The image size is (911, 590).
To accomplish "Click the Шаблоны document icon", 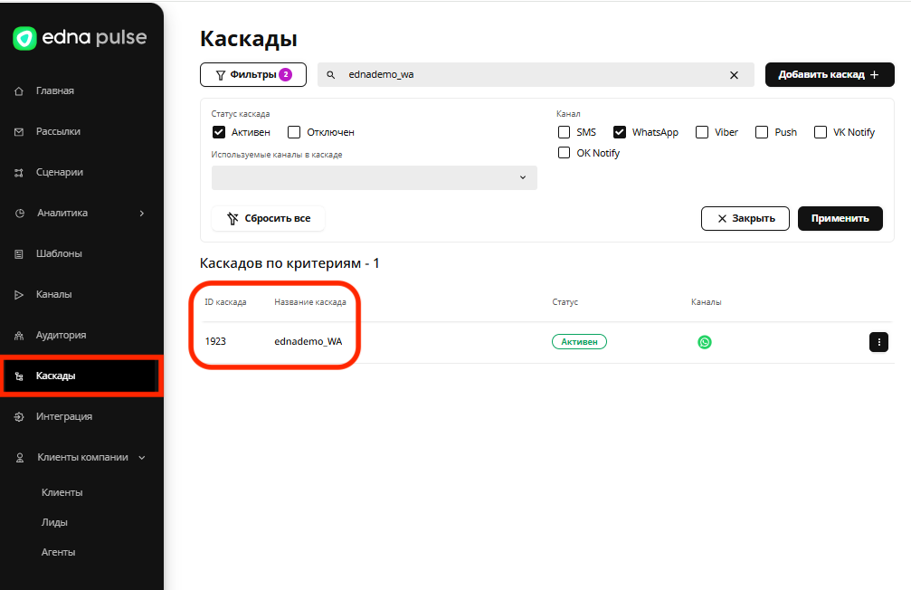I will 19,254.
